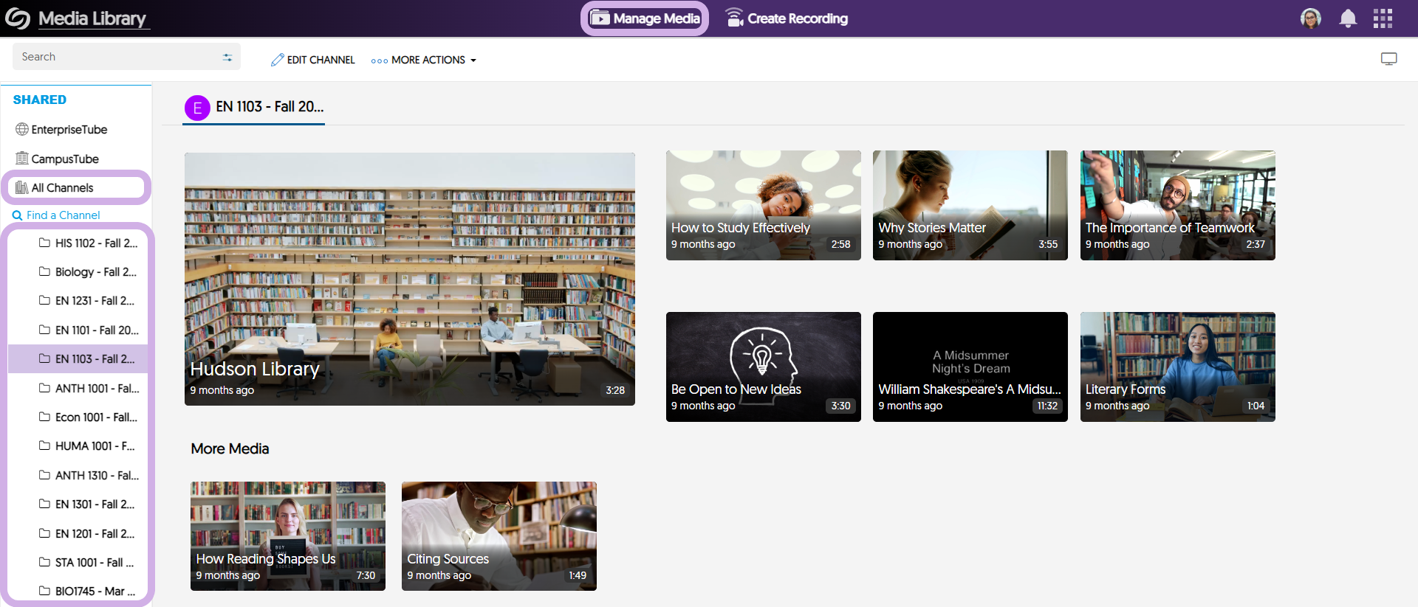Click the Media Library logo icon

18,18
